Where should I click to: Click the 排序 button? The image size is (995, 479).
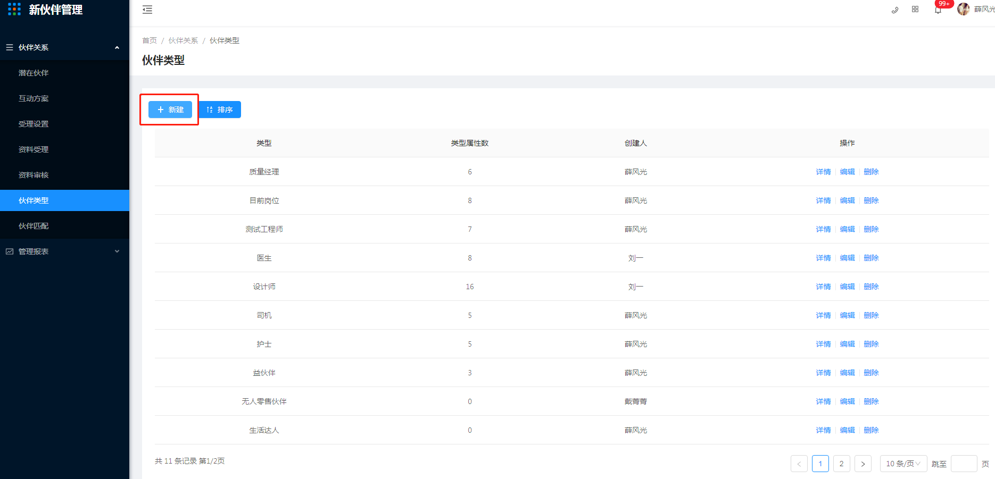pyautogui.click(x=220, y=110)
